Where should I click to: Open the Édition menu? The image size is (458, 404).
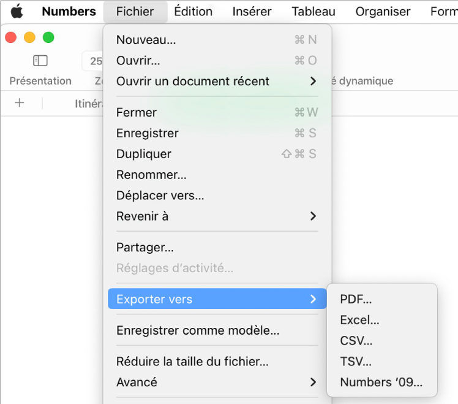tap(193, 12)
